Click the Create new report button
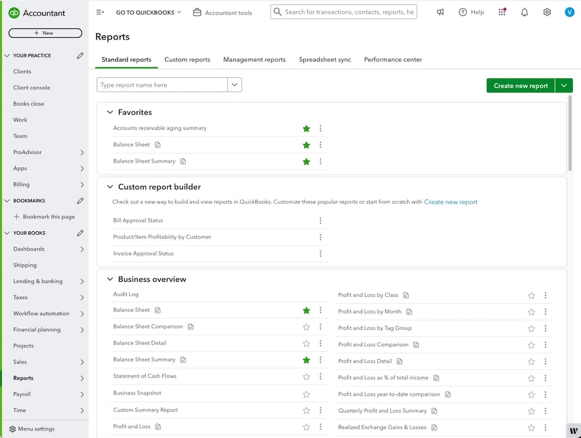Screen dimensions: 581x438 520,85
